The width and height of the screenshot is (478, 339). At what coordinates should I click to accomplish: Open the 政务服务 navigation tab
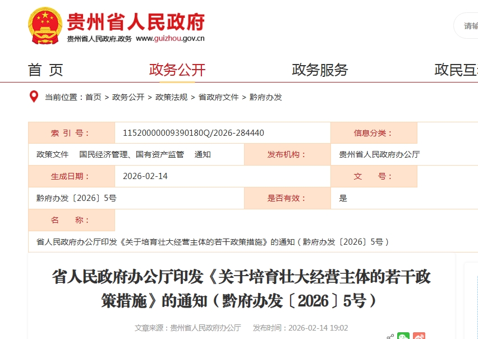pos(320,70)
